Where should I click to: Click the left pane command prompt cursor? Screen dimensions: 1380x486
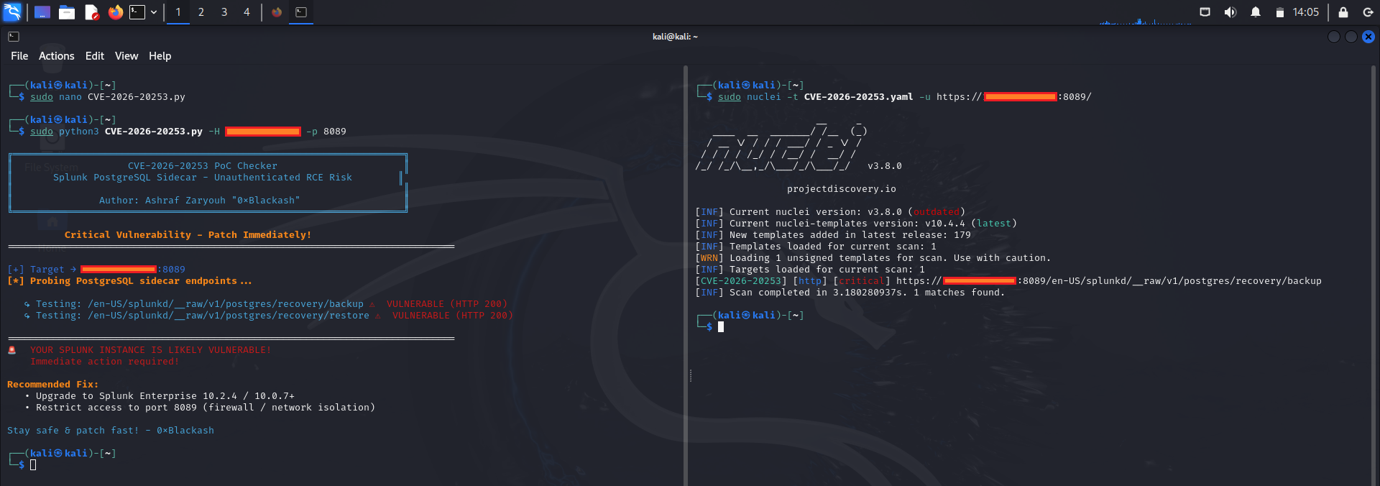pos(33,465)
